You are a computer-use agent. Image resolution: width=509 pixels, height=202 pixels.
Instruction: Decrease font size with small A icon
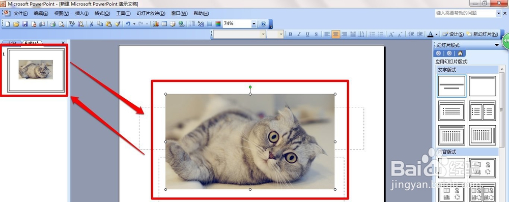tap(400, 34)
